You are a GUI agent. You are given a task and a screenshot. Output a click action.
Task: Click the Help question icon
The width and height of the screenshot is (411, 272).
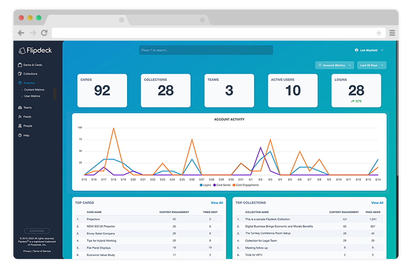point(20,135)
